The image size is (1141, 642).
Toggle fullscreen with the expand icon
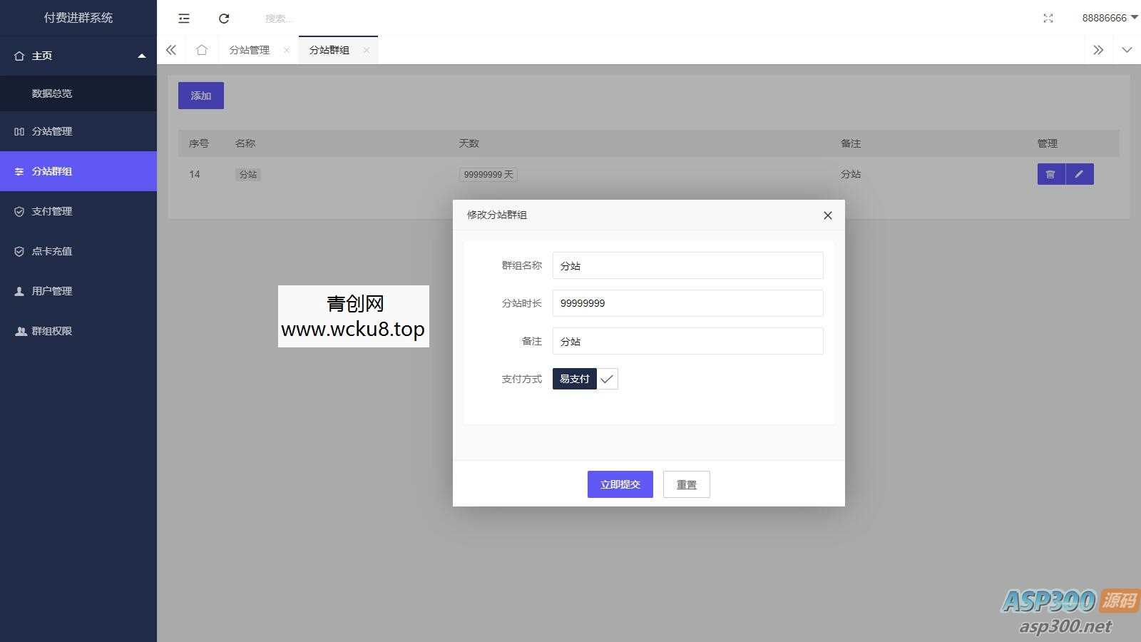pos(1048,18)
